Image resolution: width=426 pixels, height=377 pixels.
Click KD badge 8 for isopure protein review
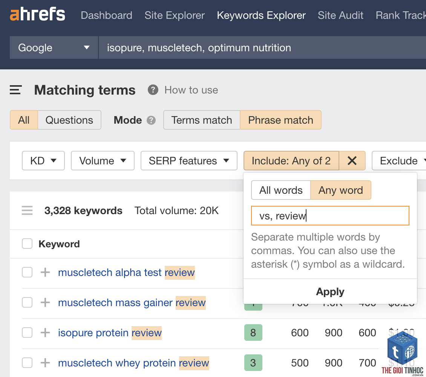pos(253,333)
